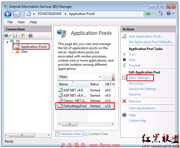Switch to the Content View tab
This screenshot has height=148, width=180.
96,134
